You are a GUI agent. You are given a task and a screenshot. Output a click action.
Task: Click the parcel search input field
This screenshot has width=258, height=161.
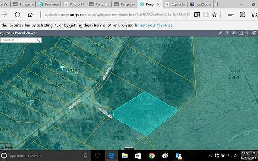pyautogui.click(x=18, y=40)
